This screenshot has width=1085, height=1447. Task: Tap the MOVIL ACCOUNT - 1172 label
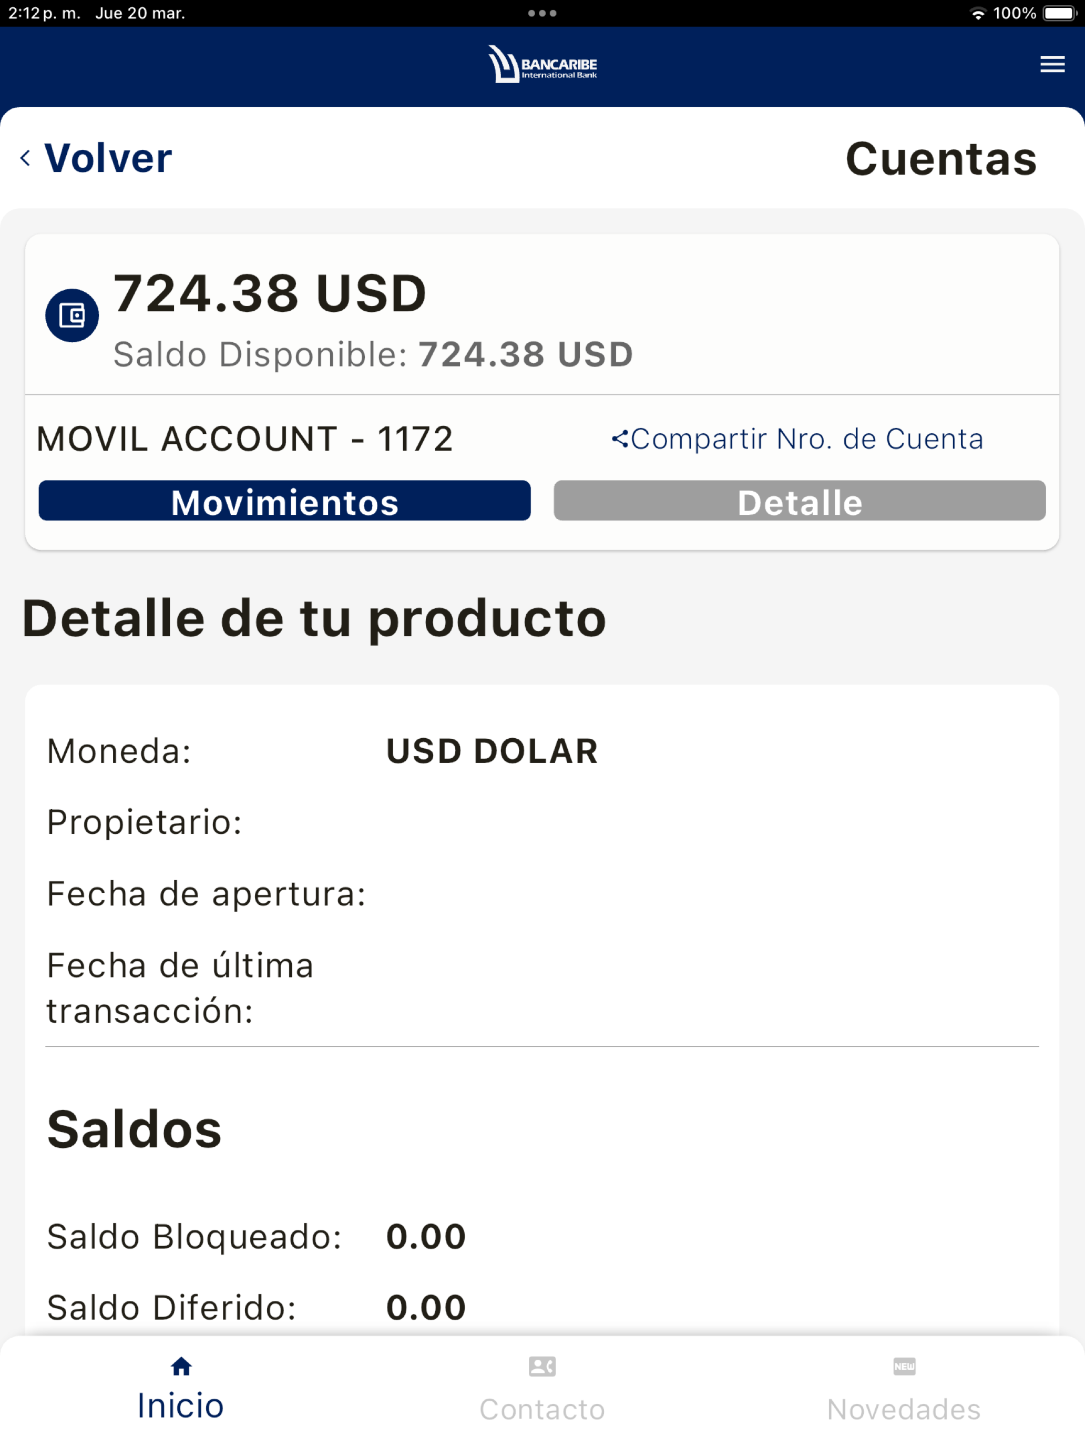click(x=244, y=439)
